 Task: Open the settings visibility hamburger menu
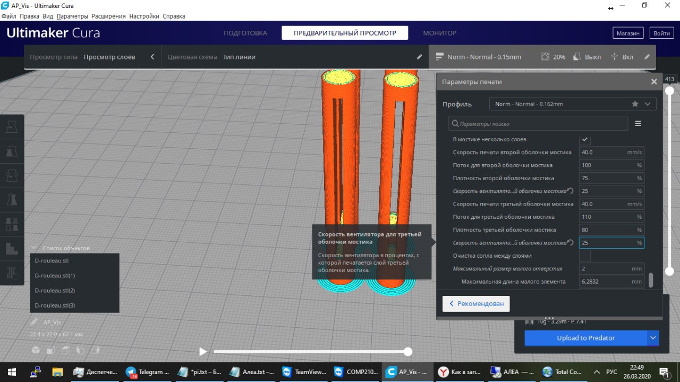(638, 123)
